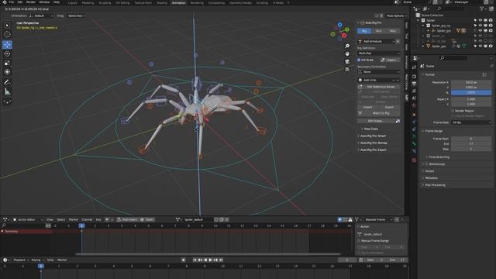Click the Blender logo menu
This screenshot has height=279, width=496.
tap(5, 2)
